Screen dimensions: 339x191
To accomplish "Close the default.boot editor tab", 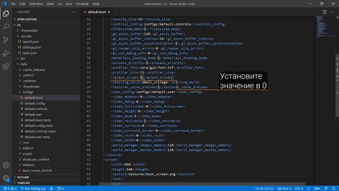I will coord(109,12).
